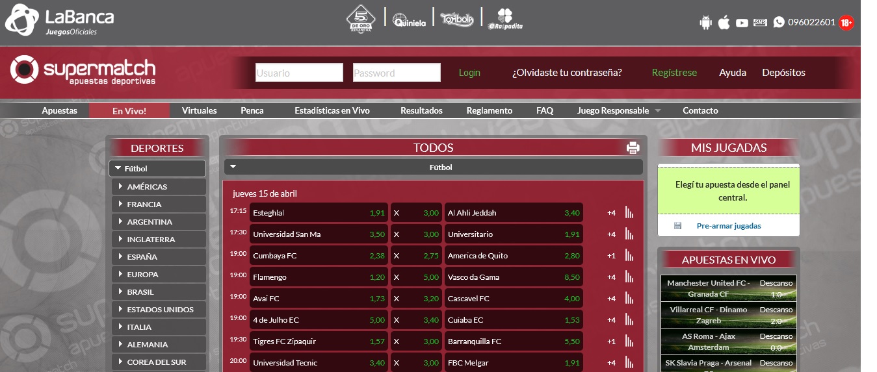This screenshot has height=372, width=877.
Task: Click the WhatsApp icon
Action: click(779, 22)
